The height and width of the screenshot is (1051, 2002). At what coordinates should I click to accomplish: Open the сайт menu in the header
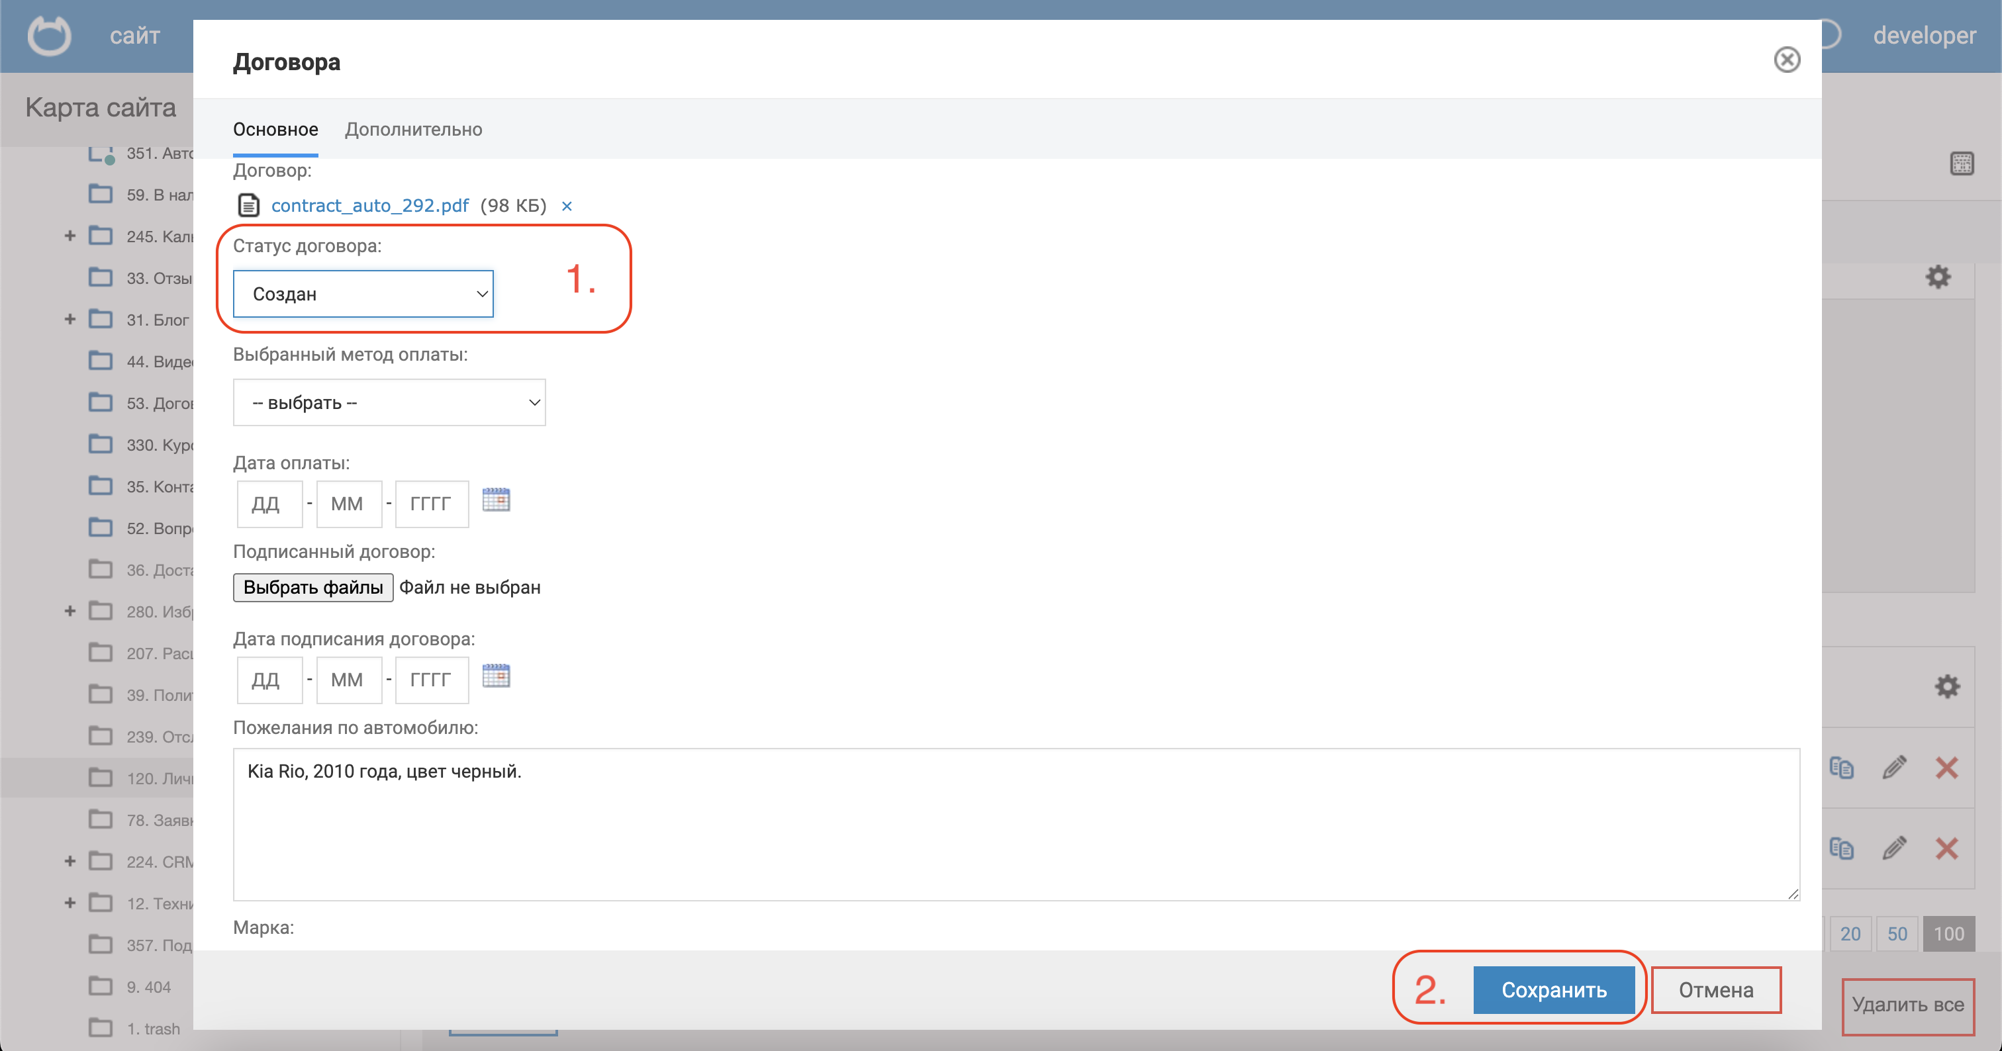coord(134,36)
